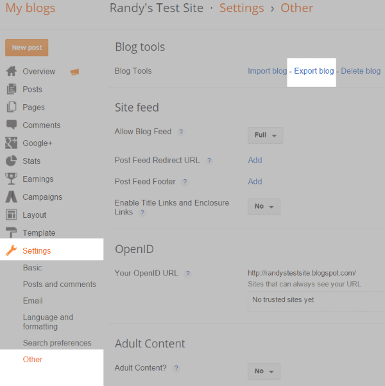The width and height of the screenshot is (385, 386).
Task: Click the Google+ sidebar icon
Action: point(11,143)
